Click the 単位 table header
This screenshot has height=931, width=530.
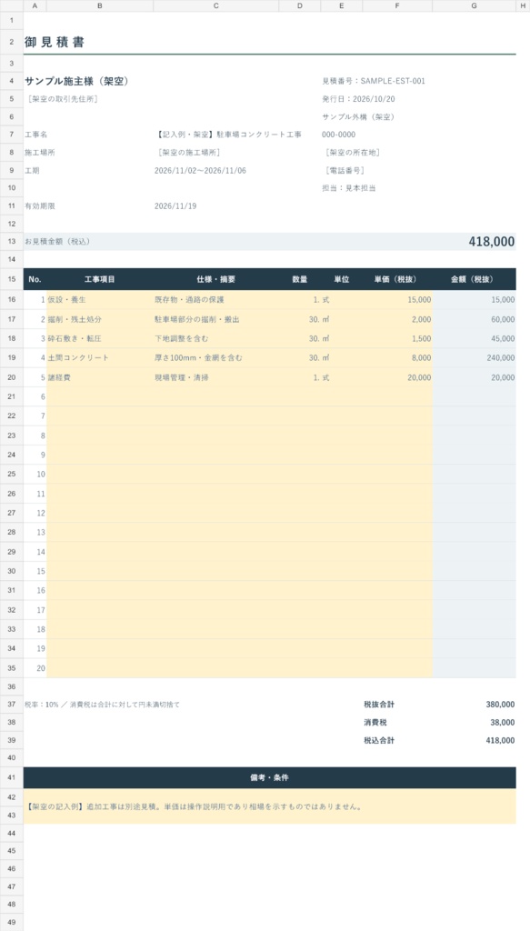tap(341, 279)
